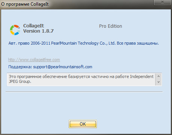Click the 'CollageIt' product name heading
Image resolution: width=172 pixels, height=135 pixels.
pos(33,26)
